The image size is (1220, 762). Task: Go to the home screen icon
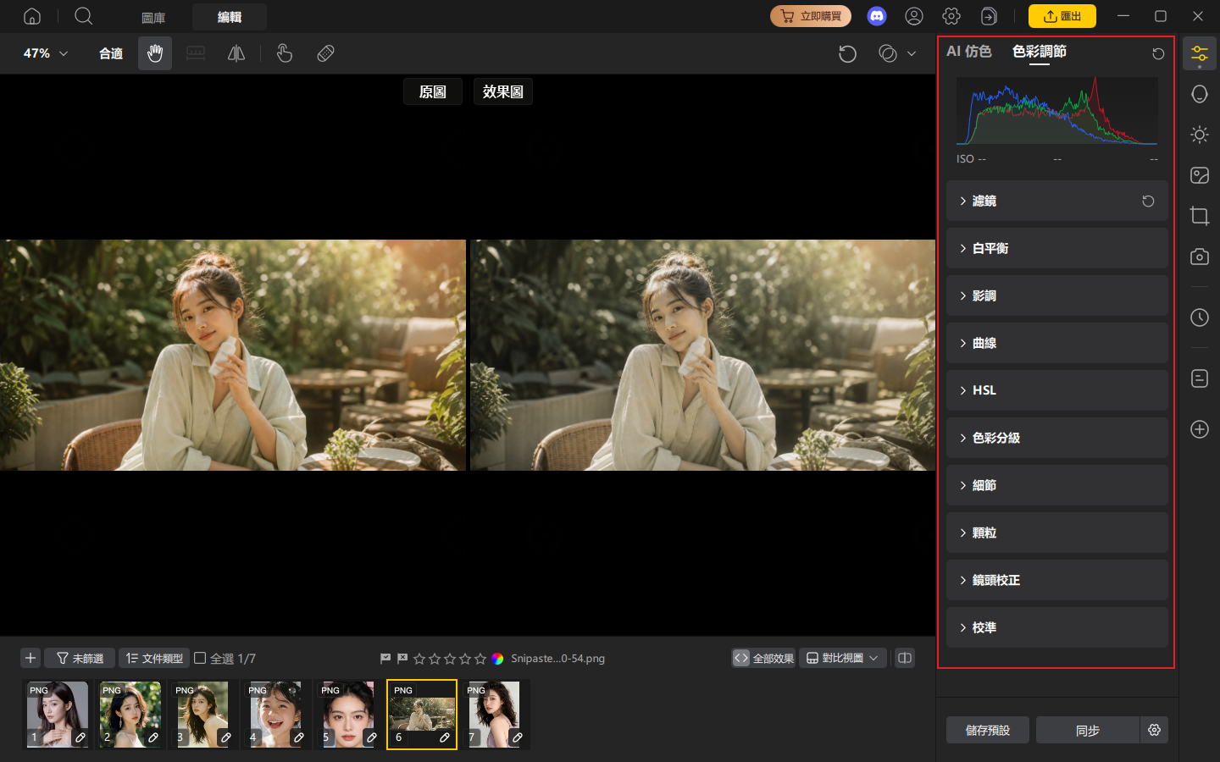pos(32,16)
